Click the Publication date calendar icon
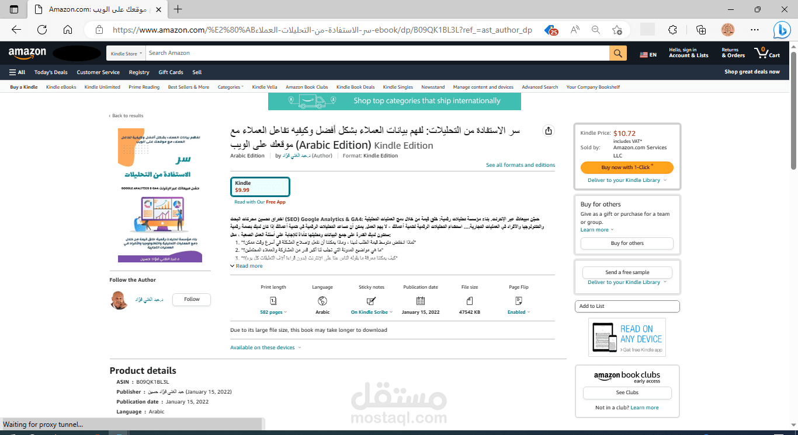The height and width of the screenshot is (435, 798). (x=421, y=301)
